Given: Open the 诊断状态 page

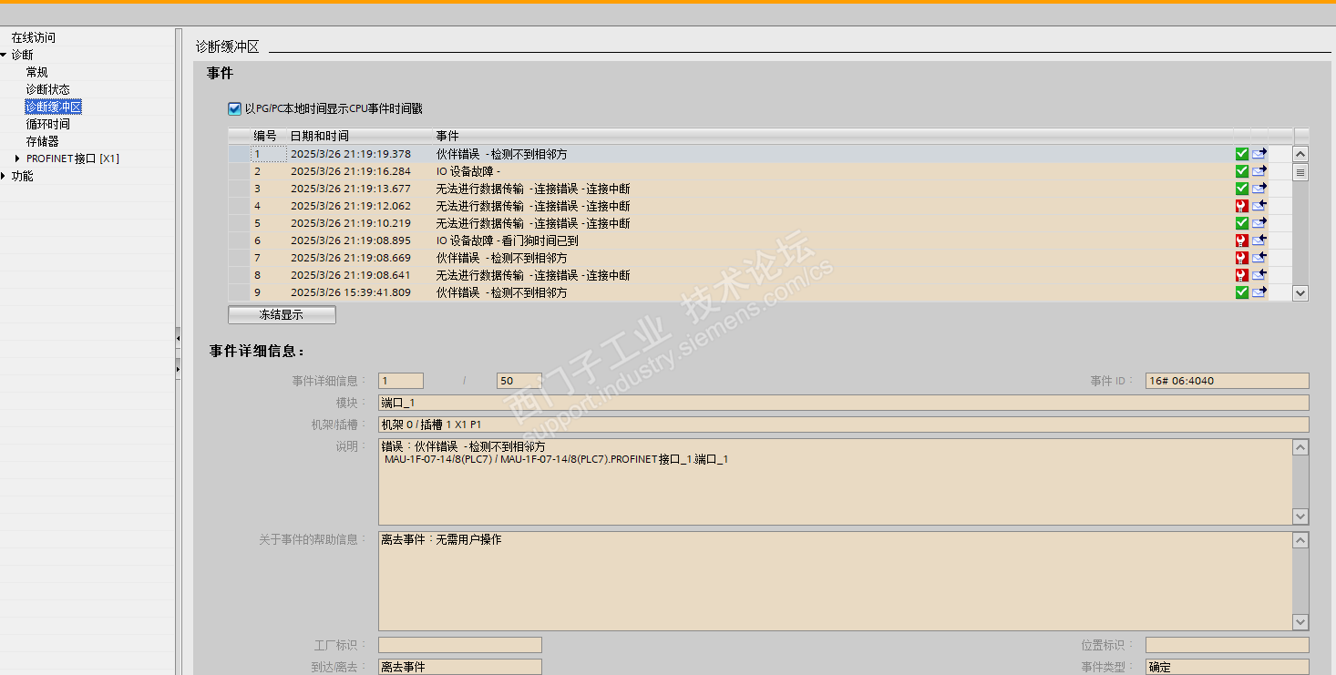Looking at the screenshot, I should coord(47,89).
